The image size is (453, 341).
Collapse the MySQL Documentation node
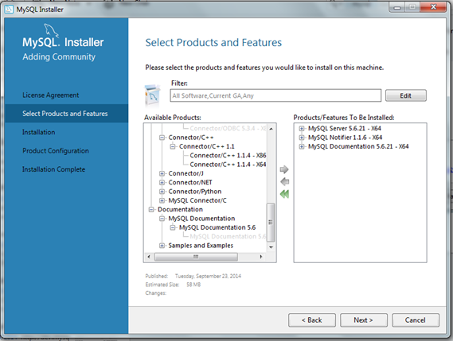click(x=162, y=219)
